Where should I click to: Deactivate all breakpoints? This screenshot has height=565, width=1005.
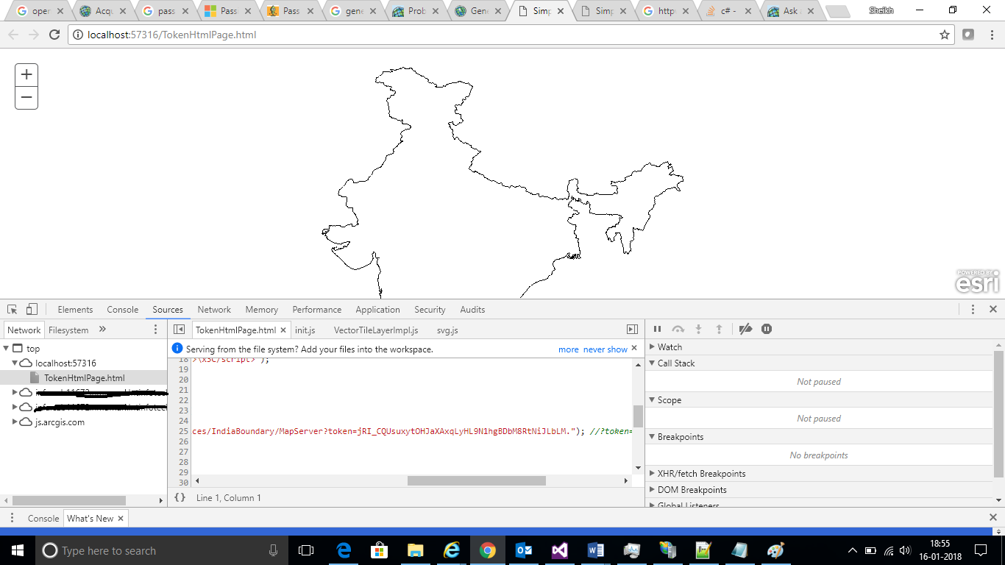tap(745, 329)
